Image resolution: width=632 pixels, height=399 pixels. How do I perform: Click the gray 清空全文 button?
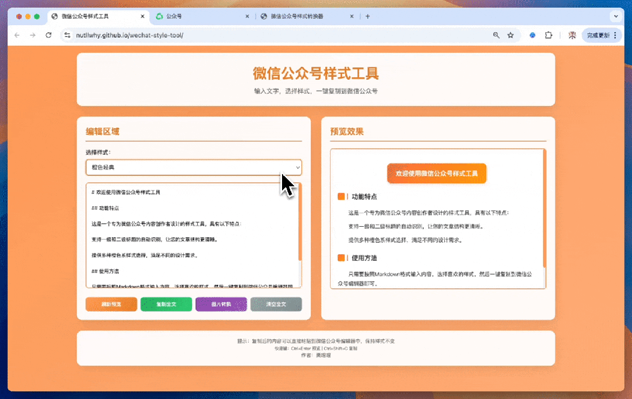(x=276, y=304)
